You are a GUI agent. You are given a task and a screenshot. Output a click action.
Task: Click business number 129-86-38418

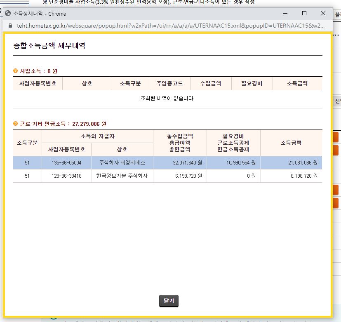pos(66,176)
